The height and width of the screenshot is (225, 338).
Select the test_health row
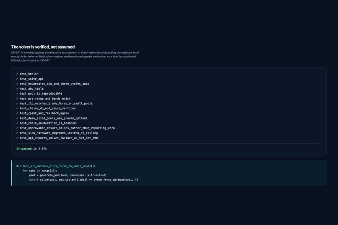click(27, 74)
